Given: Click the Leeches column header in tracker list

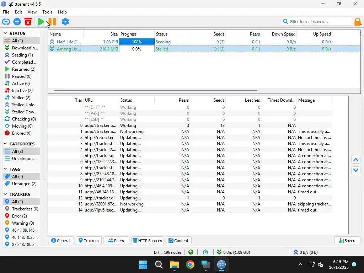Looking at the screenshot, I should pyautogui.click(x=243, y=100).
